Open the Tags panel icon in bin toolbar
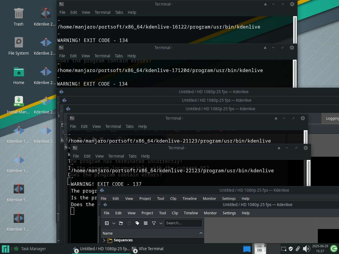The width and height of the screenshot is (339, 254). [x=137, y=223]
